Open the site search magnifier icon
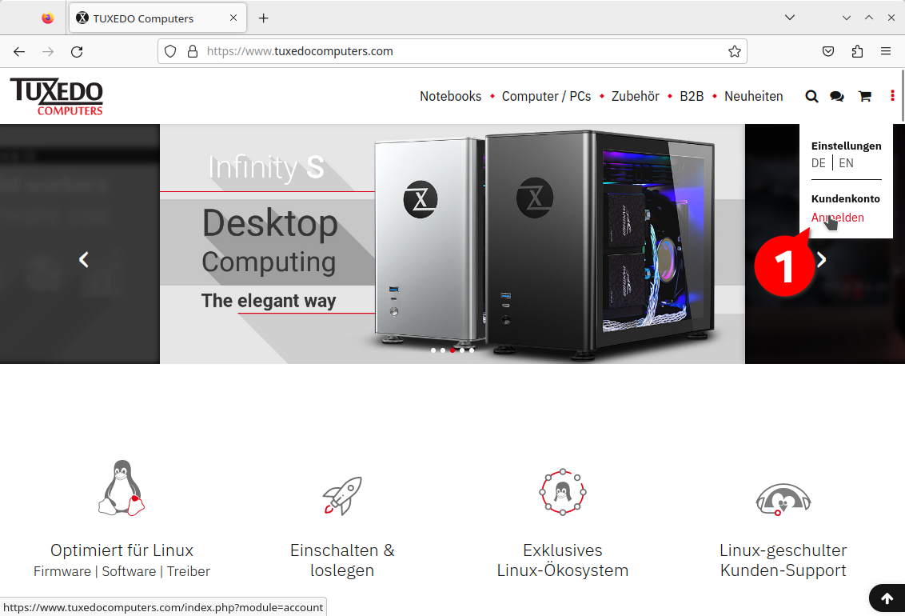Screen dimensions: 905x616 pyautogui.click(x=811, y=97)
